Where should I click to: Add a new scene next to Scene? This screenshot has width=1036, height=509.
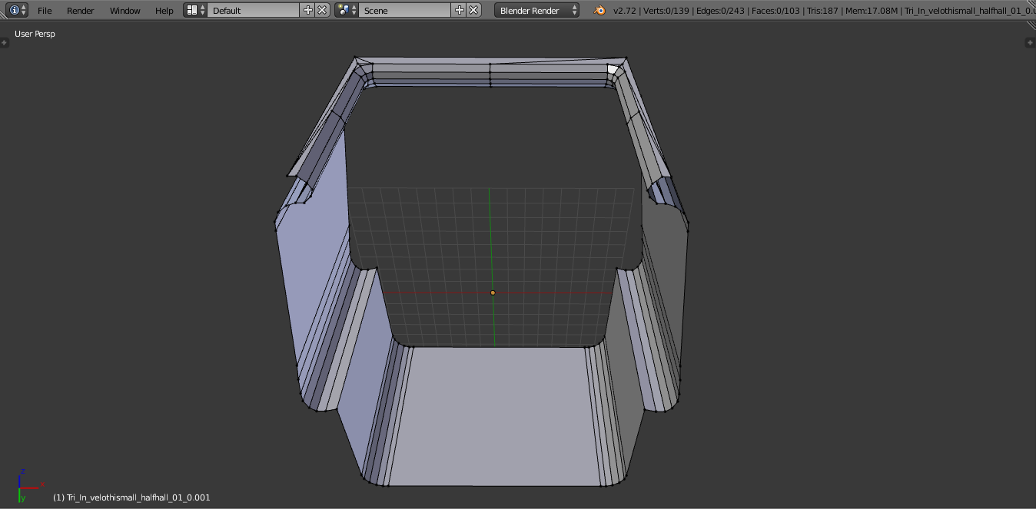[x=460, y=10]
